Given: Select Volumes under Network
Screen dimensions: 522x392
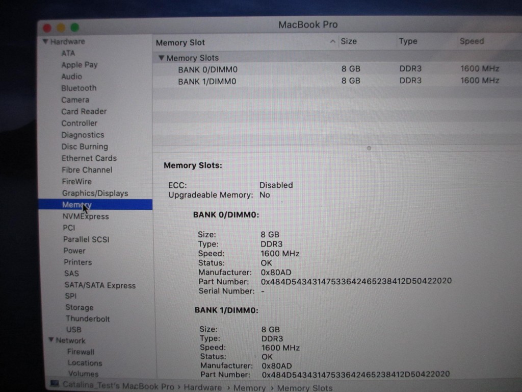Looking at the screenshot, I should click(83, 374).
